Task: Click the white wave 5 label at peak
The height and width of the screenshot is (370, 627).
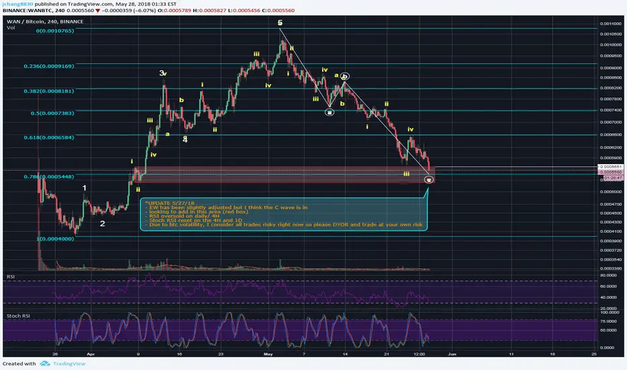Action: coord(280,23)
